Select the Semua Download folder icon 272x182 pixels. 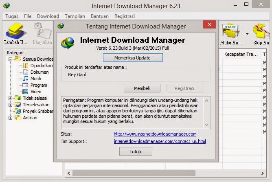pyautogui.click(x=18, y=59)
